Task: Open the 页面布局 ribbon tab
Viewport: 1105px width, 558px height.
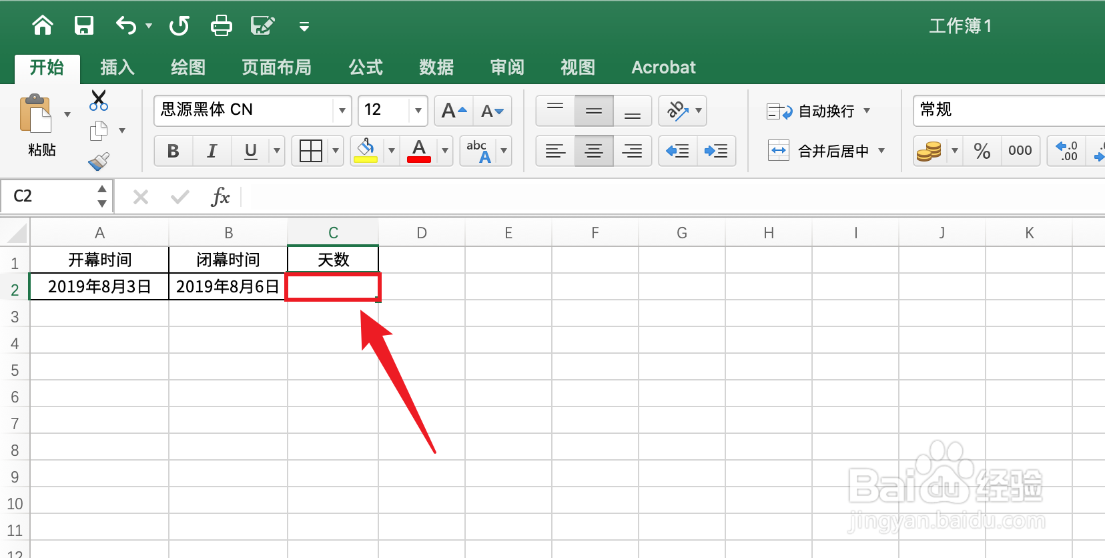Action: (276, 67)
